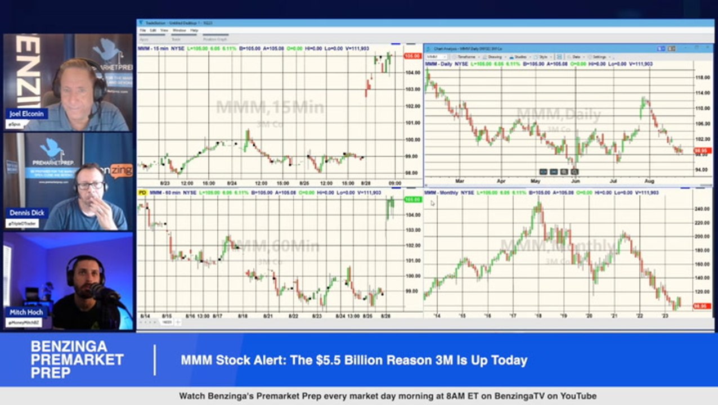The image size is (718, 405).
Task: Open the View menu
Action: tap(164, 30)
